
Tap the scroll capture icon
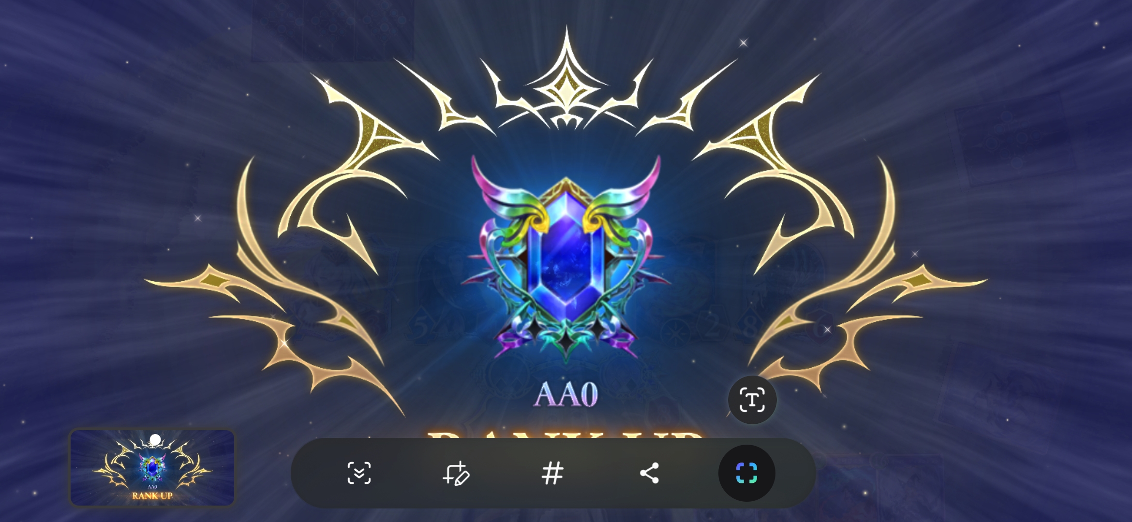tap(359, 473)
